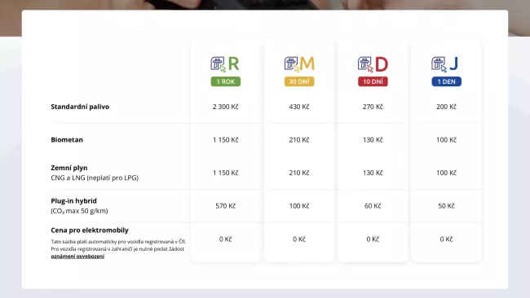This screenshot has height=298, width=530.
Task: Click Zemní plyn 10-day price 130 Kč
Action: (373, 173)
